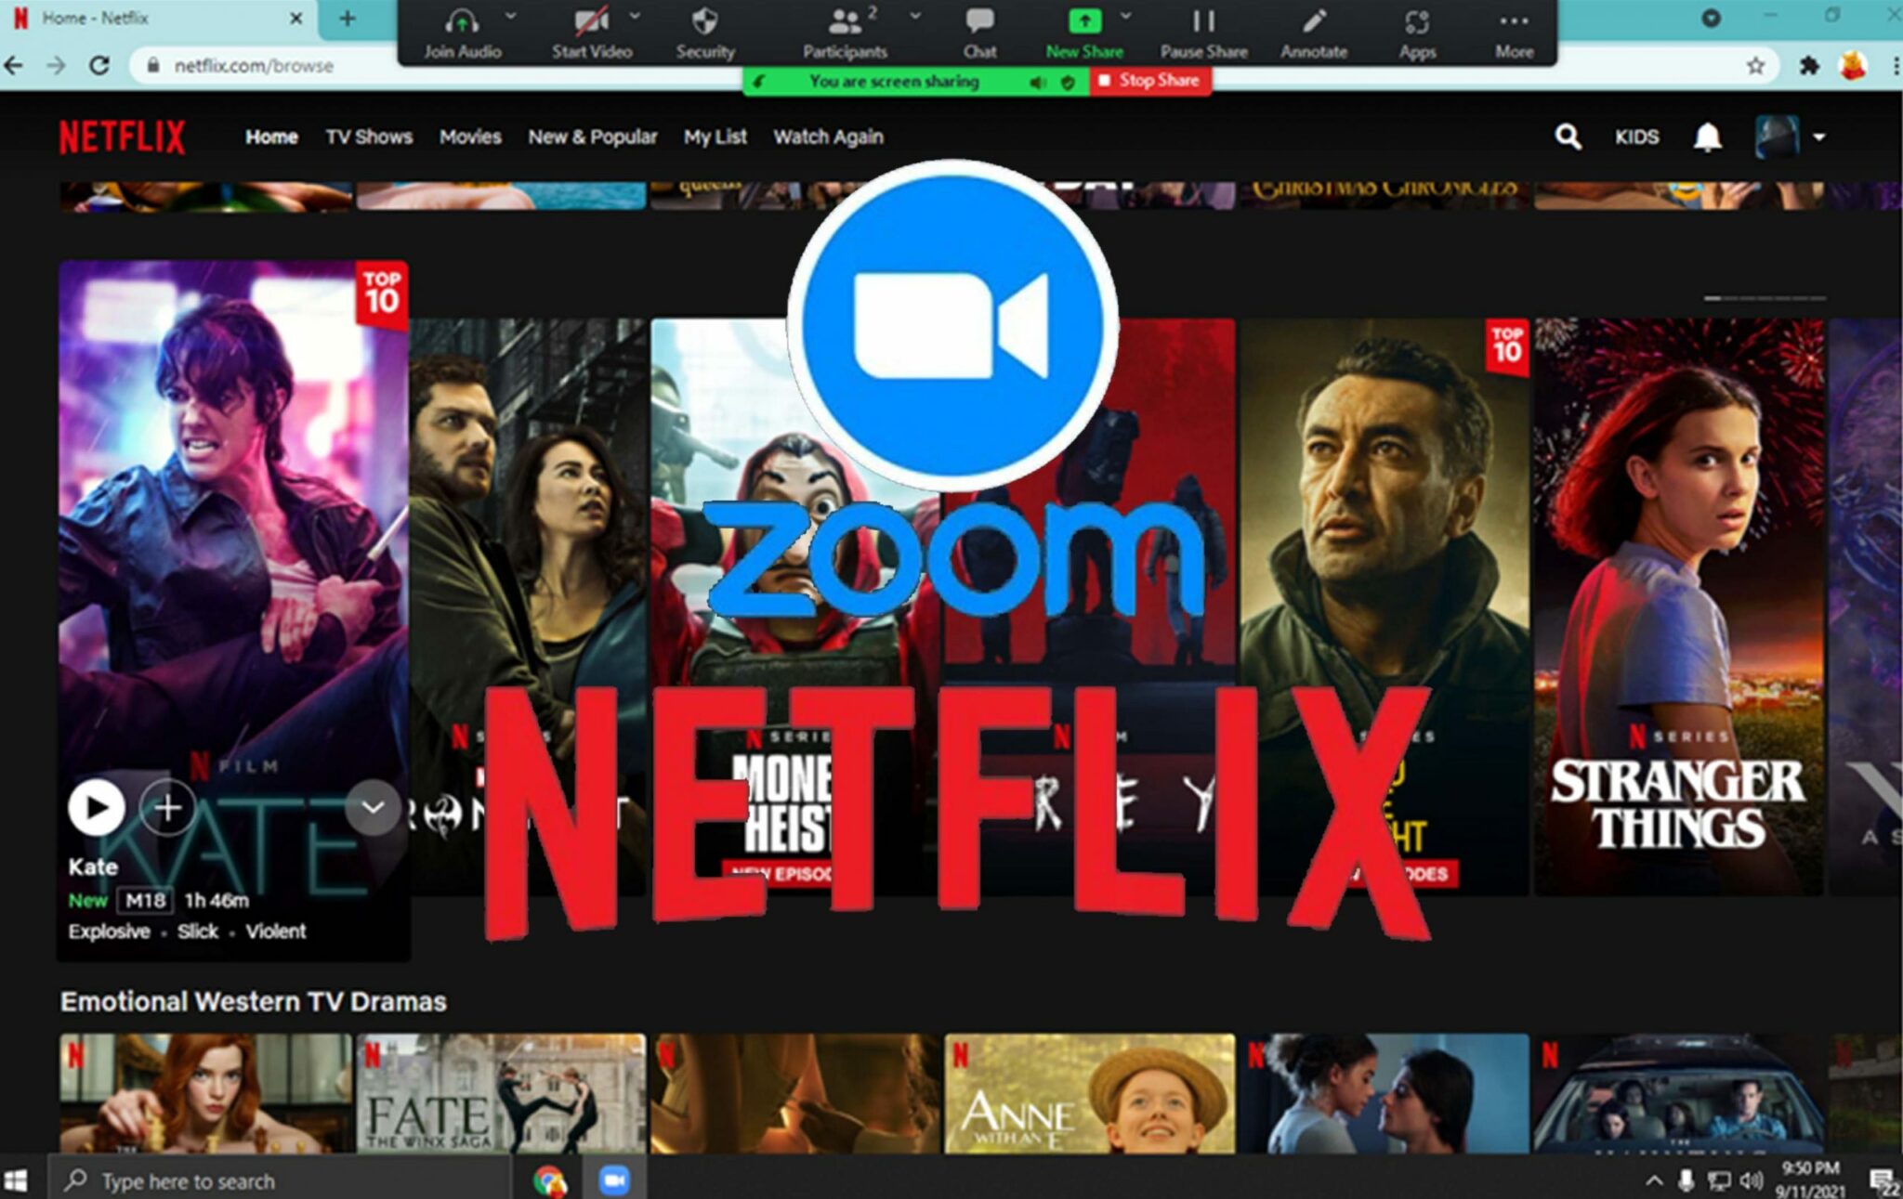The width and height of the screenshot is (1903, 1199).
Task: Open Join Audio options arrow
Action: click(510, 16)
